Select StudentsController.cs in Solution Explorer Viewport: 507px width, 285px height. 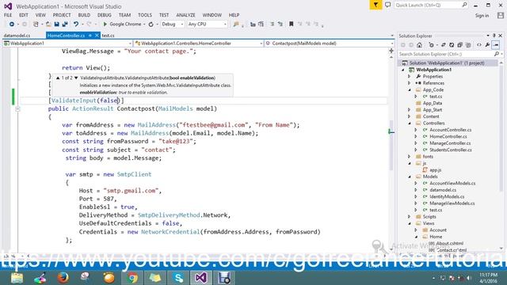pyautogui.click(x=451, y=150)
